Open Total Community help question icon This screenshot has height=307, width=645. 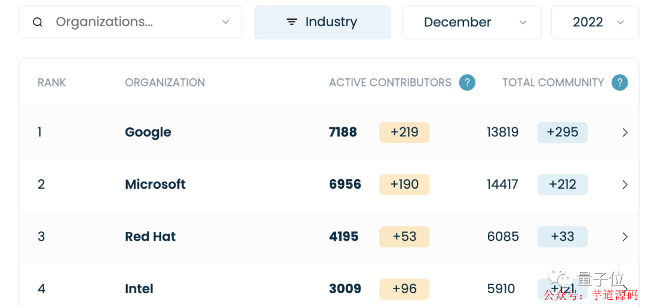(619, 82)
